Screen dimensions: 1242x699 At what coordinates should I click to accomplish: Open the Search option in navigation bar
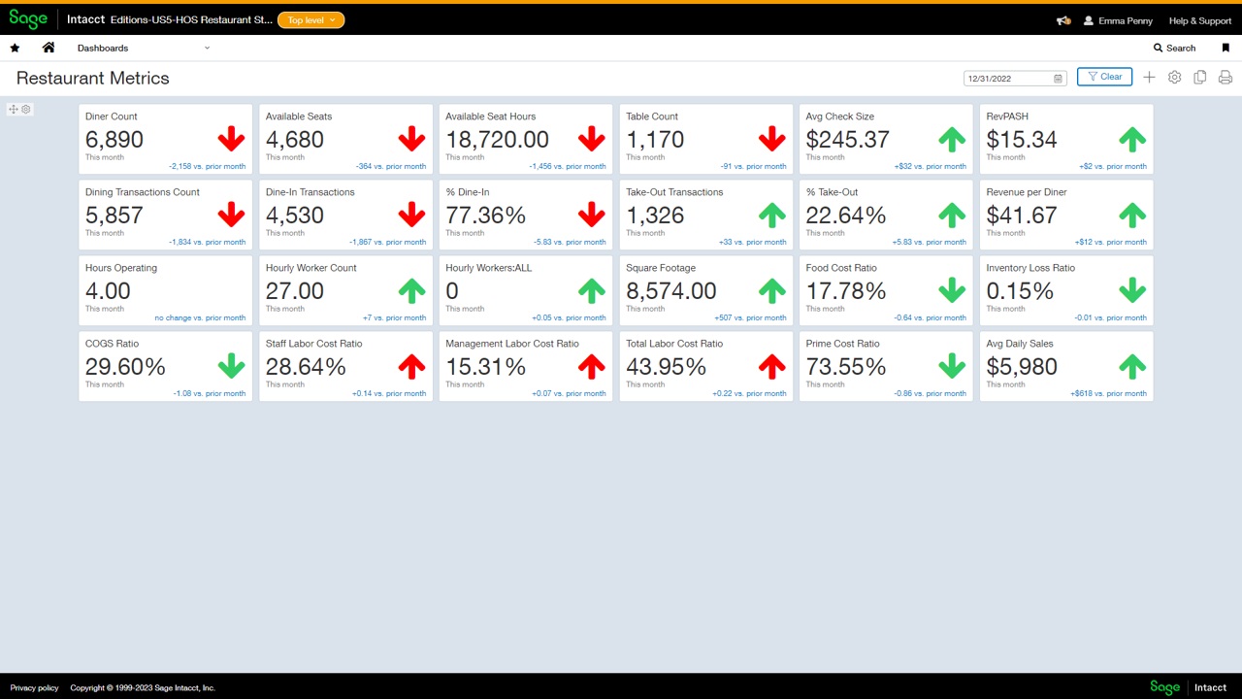(1174, 48)
